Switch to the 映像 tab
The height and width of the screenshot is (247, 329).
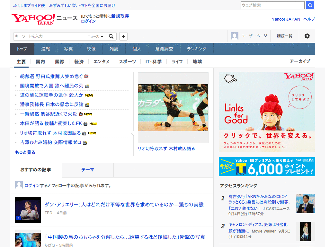91,49
